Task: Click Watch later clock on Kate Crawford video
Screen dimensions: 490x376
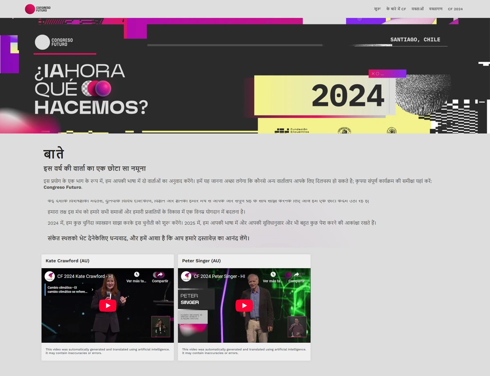Action: [x=136, y=275]
